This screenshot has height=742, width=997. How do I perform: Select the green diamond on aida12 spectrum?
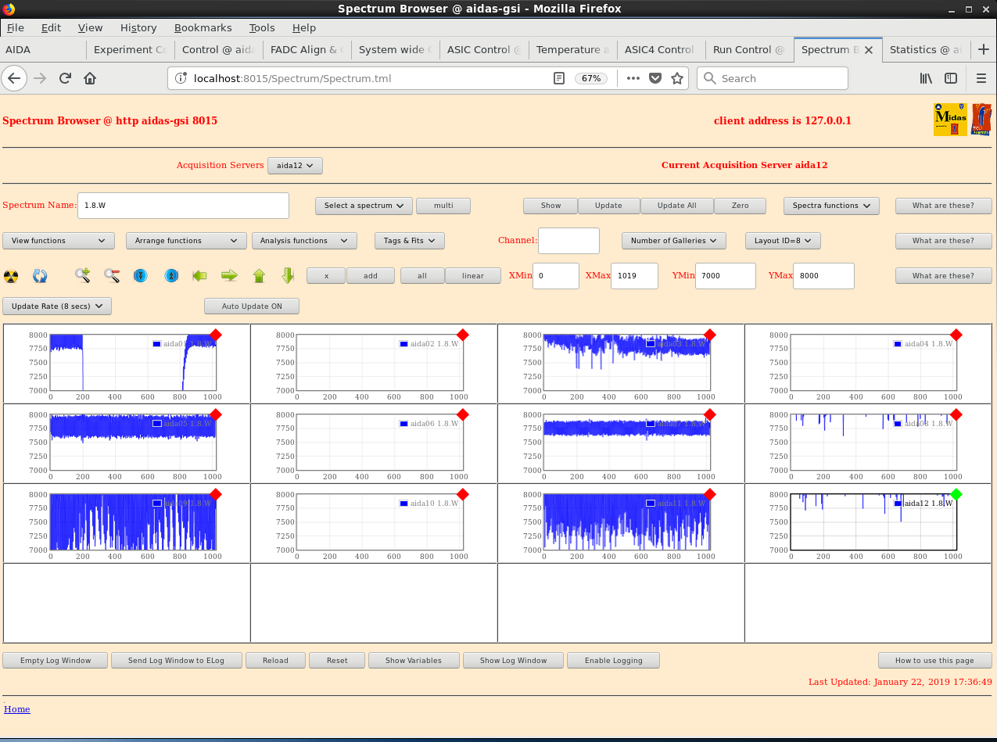click(956, 495)
